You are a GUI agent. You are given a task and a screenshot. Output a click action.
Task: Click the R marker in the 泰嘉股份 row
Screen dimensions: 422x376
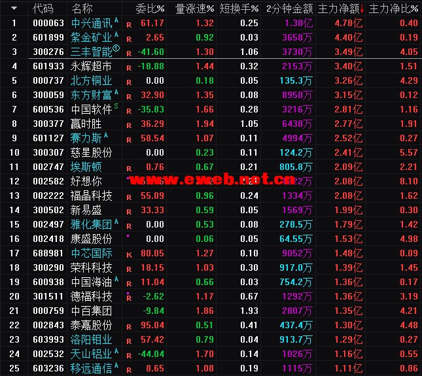(129, 327)
